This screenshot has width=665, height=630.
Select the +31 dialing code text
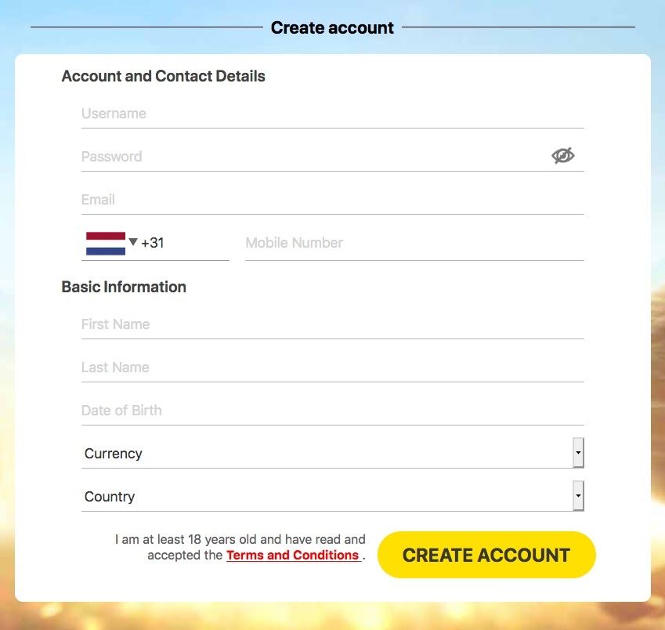(x=153, y=243)
